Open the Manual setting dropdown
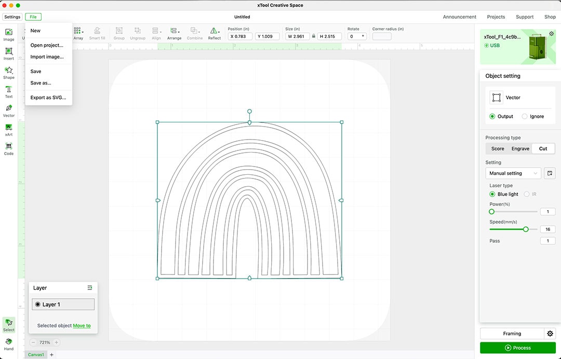The height and width of the screenshot is (359, 561). (513, 173)
